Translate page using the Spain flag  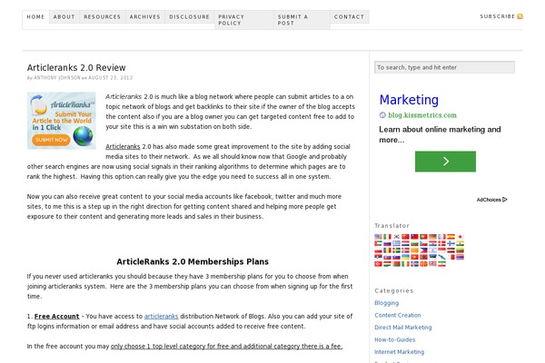451,237
